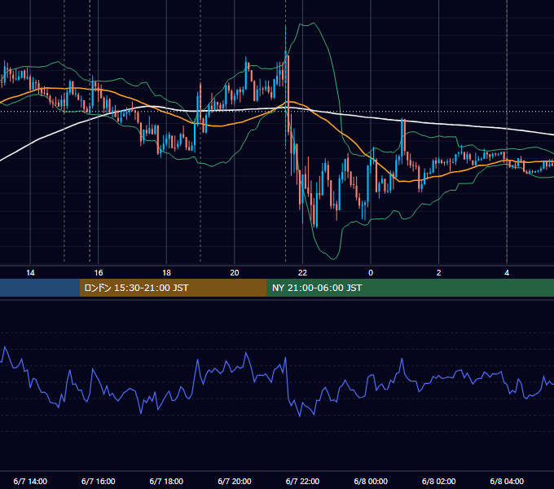Click the 6/8 04:00 label in the lower axis
Viewport: 554px width, 489px height.
coord(507,481)
